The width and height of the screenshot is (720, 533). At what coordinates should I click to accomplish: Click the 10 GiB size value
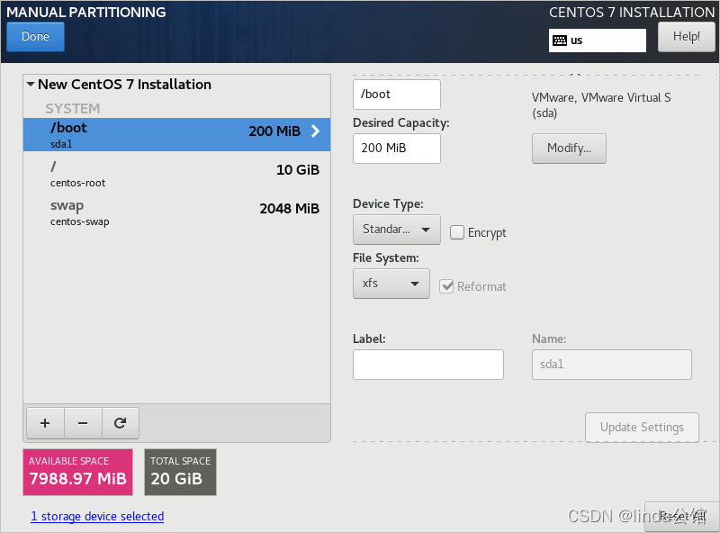(x=298, y=170)
